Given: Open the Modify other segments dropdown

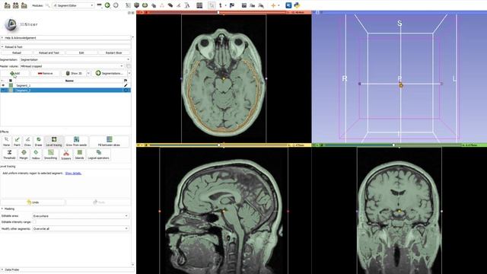Looking at the screenshot, I should point(81,228).
